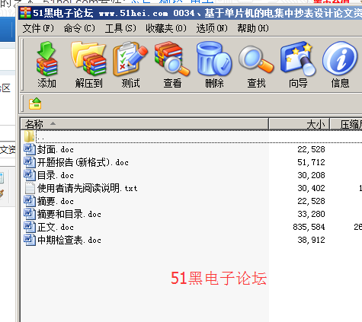Image resolution: width=362 pixels, height=322 pixels.
Task: Open the Help (帮助) menu
Action: coord(253,28)
